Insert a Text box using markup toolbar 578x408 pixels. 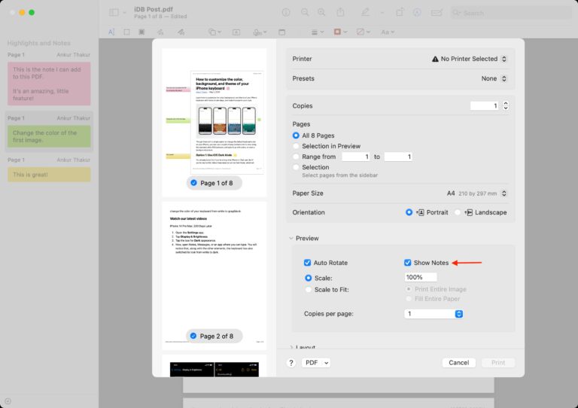pyautogui.click(x=236, y=32)
